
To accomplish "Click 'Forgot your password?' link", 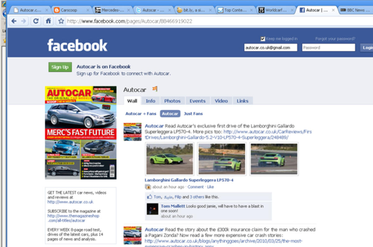I will point(335,39).
